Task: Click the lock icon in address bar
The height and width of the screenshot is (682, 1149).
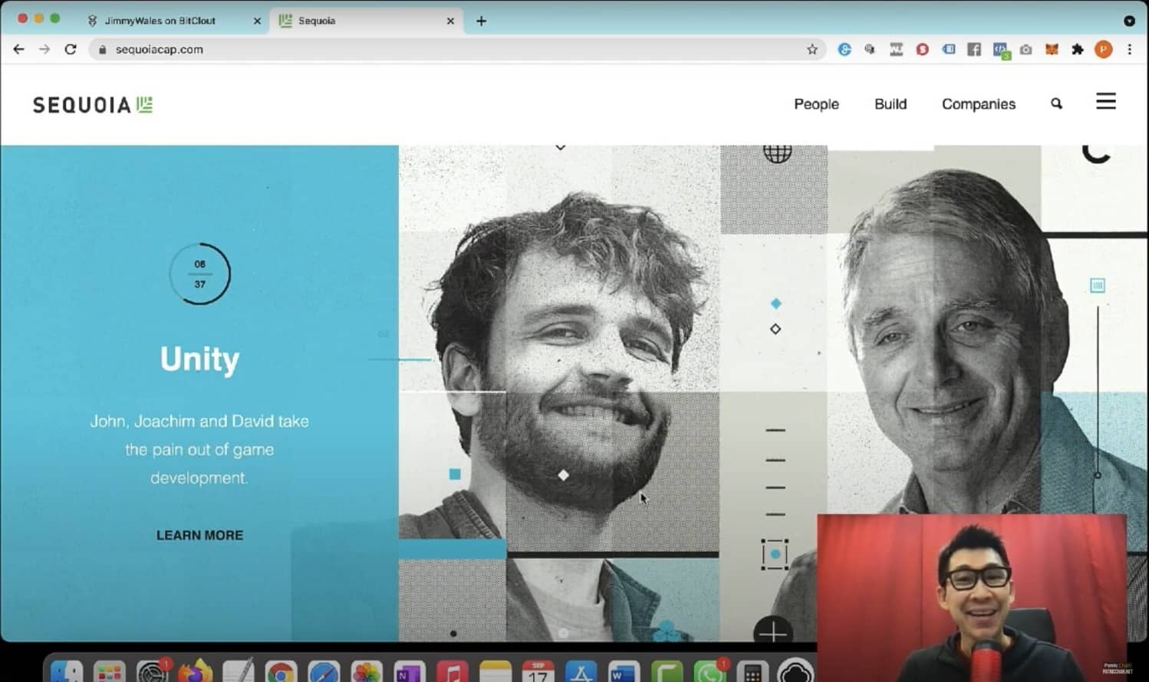Action: point(102,49)
